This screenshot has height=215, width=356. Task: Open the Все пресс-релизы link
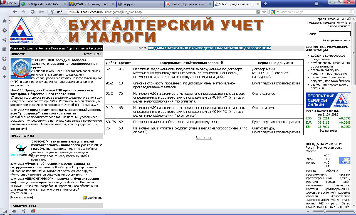point(21,197)
